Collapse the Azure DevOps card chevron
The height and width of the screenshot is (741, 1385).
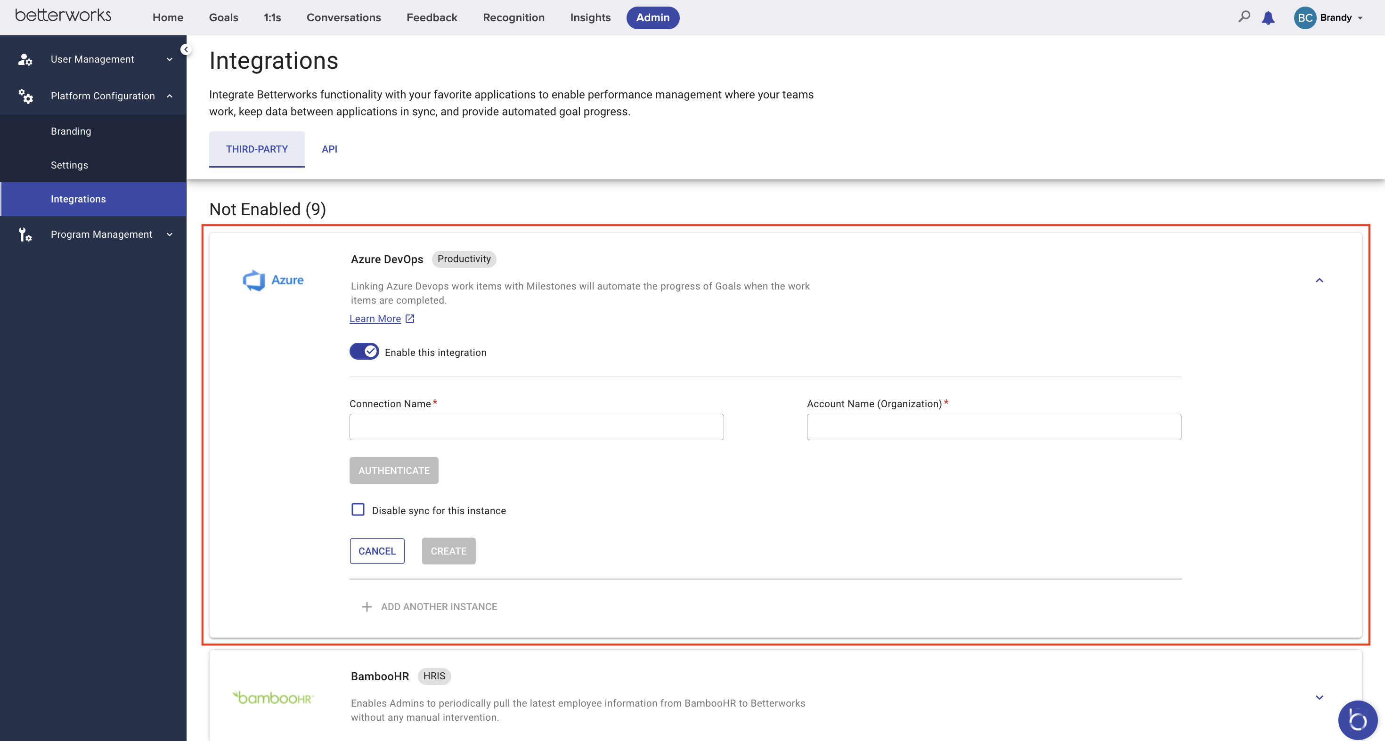pyautogui.click(x=1320, y=281)
